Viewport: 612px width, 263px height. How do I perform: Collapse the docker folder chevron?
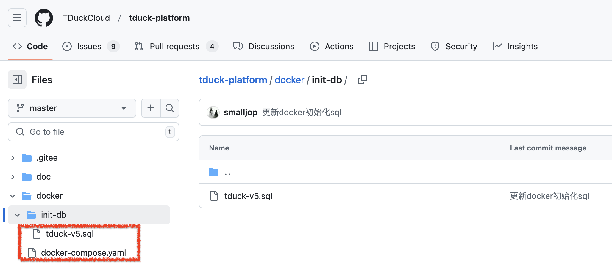click(13, 196)
